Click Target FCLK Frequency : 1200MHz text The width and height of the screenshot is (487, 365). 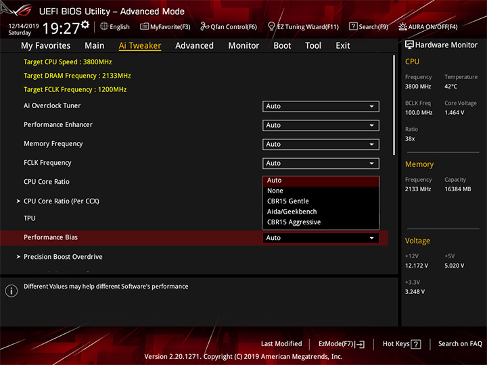click(x=75, y=89)
